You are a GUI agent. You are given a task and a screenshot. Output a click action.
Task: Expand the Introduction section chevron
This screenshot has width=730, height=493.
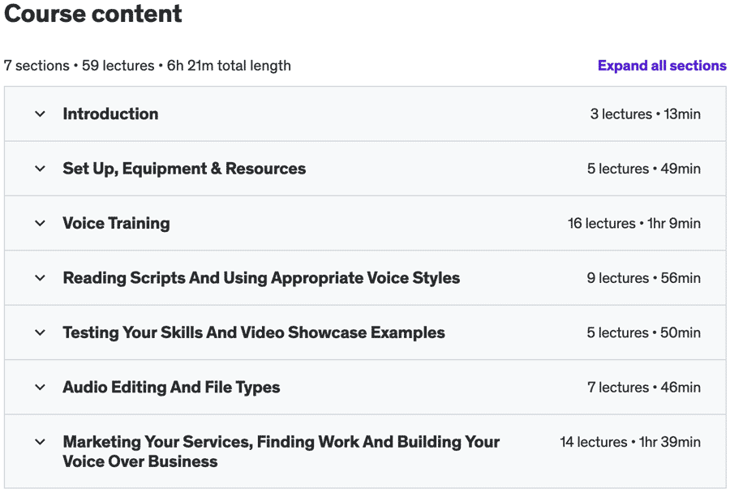pos(40,114)
